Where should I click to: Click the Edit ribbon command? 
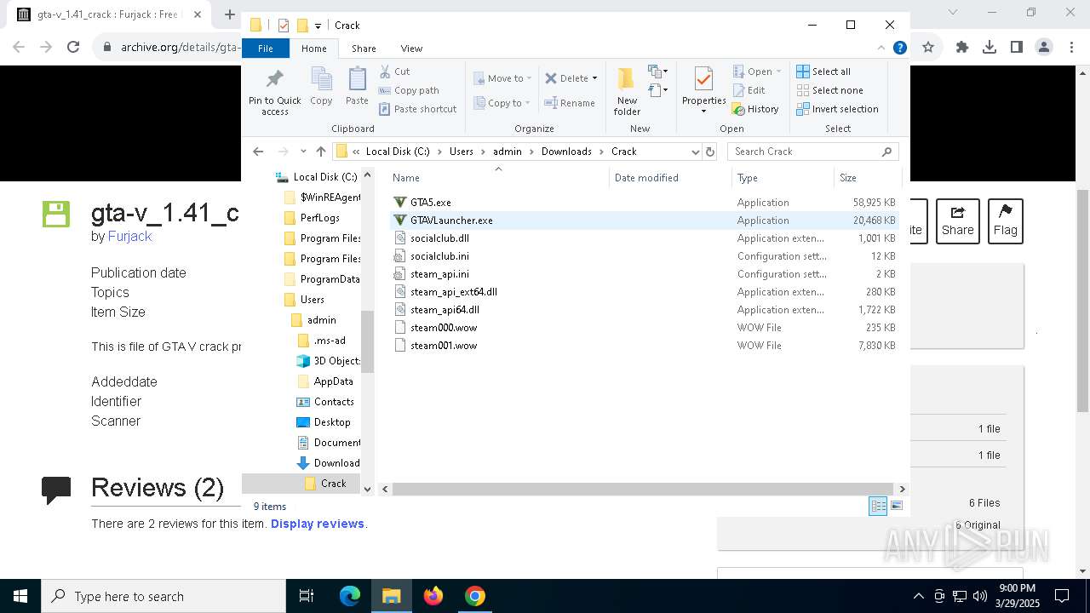[x=749, y=90]
